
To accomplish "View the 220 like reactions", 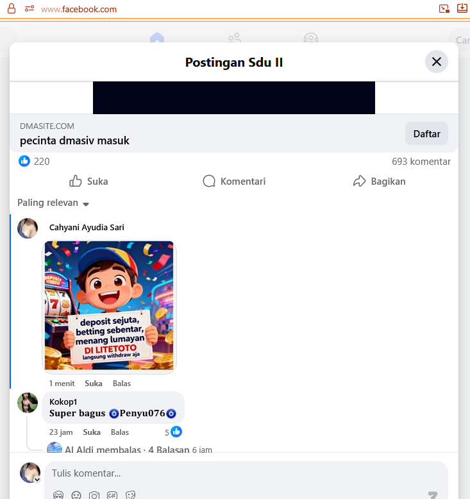I will click(34, 162).
